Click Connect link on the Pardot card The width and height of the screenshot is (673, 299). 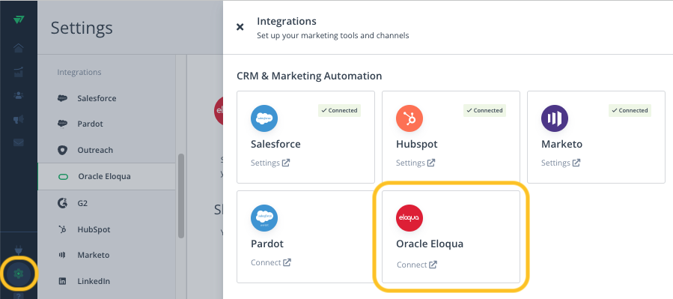pos(271,262)
